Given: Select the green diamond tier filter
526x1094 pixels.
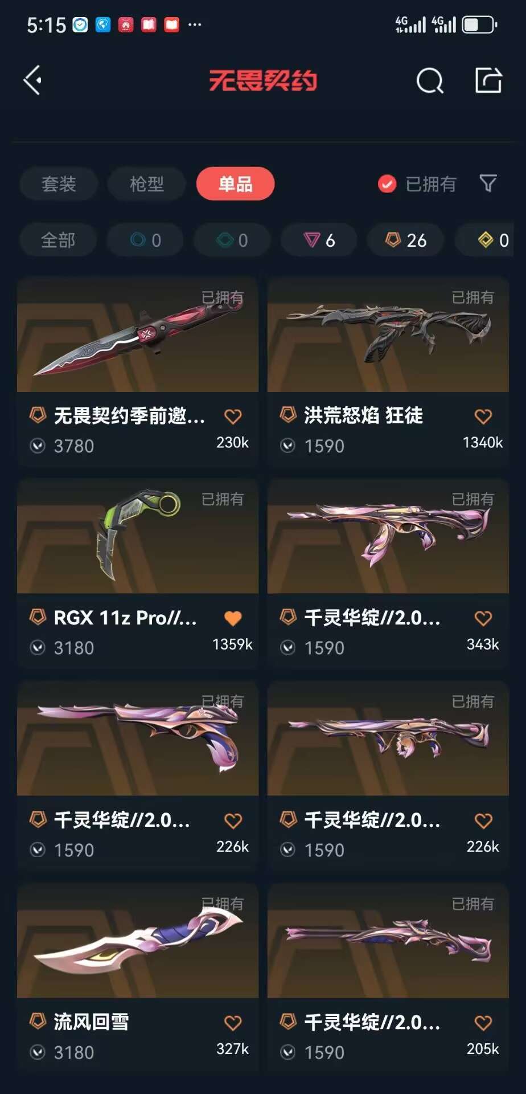Looking at the screenshot, I should pos(232,240).
